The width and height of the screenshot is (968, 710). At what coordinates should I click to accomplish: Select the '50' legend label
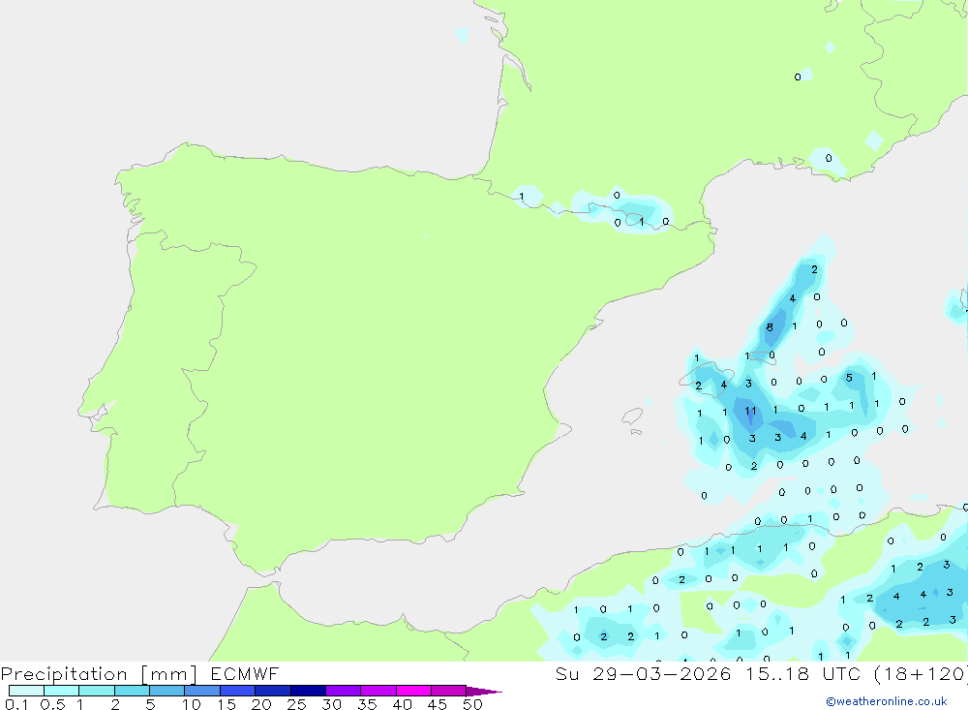[472, 704]
